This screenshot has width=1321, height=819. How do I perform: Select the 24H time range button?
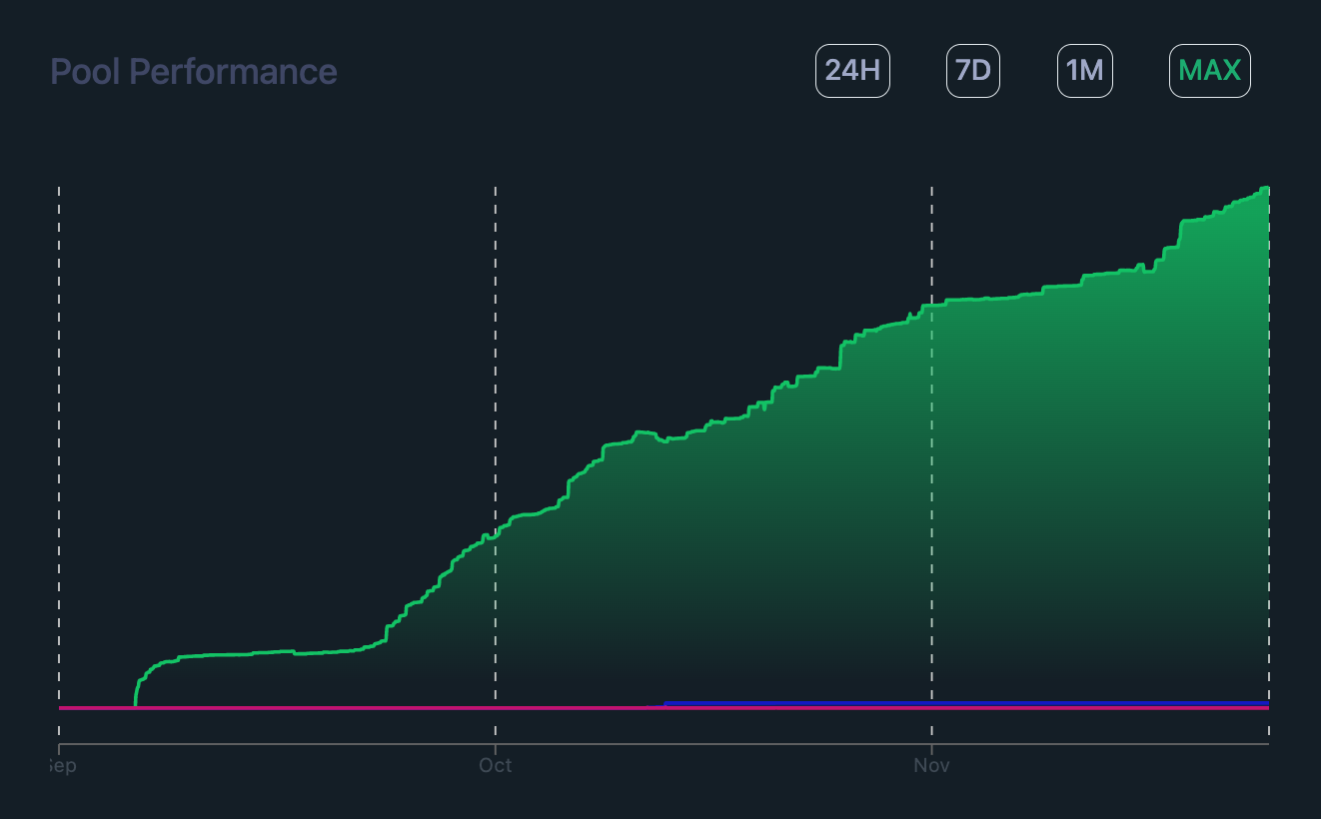tap(852, 71)
